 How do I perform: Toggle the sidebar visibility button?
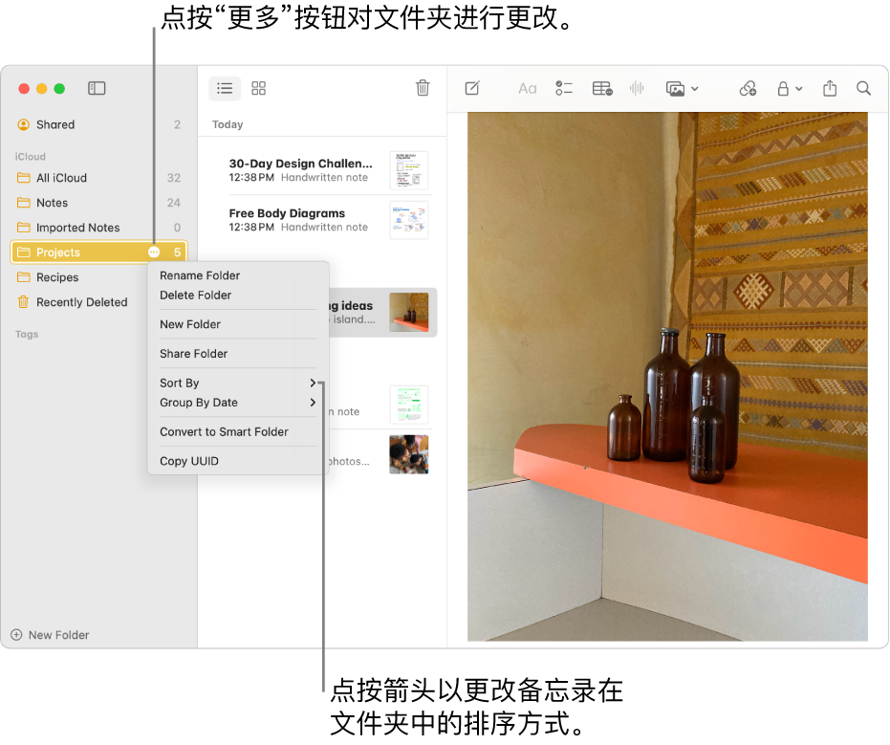(97, 88)
